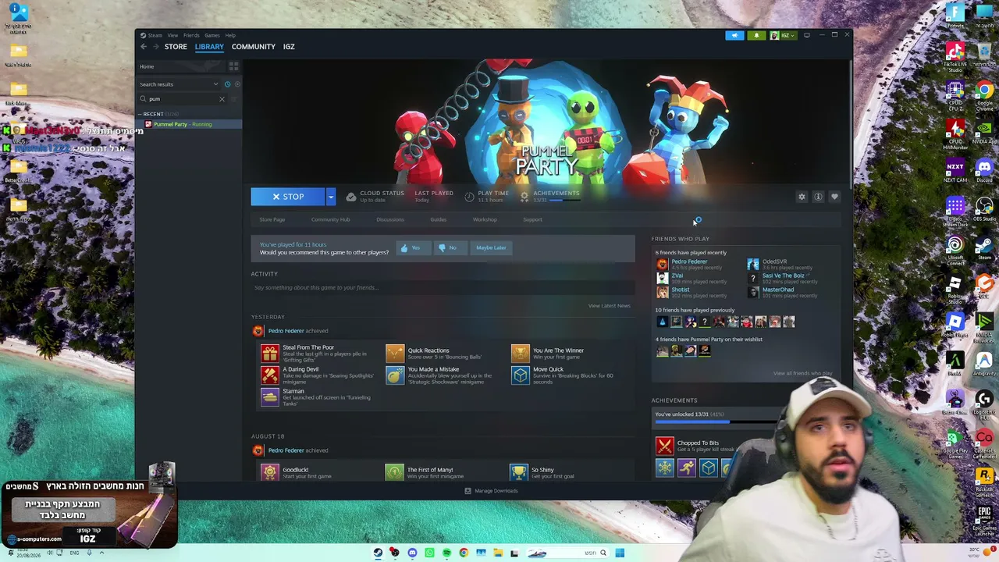Screen dimensions: 999x562
Task: Go back using Steam's back arrow
Action: (x=144, y=47)
